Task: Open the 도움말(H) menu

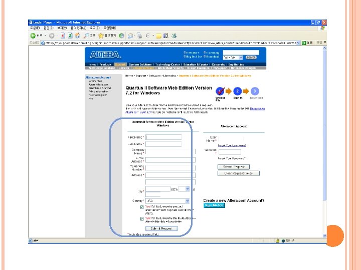Action: tap(110, 28)
